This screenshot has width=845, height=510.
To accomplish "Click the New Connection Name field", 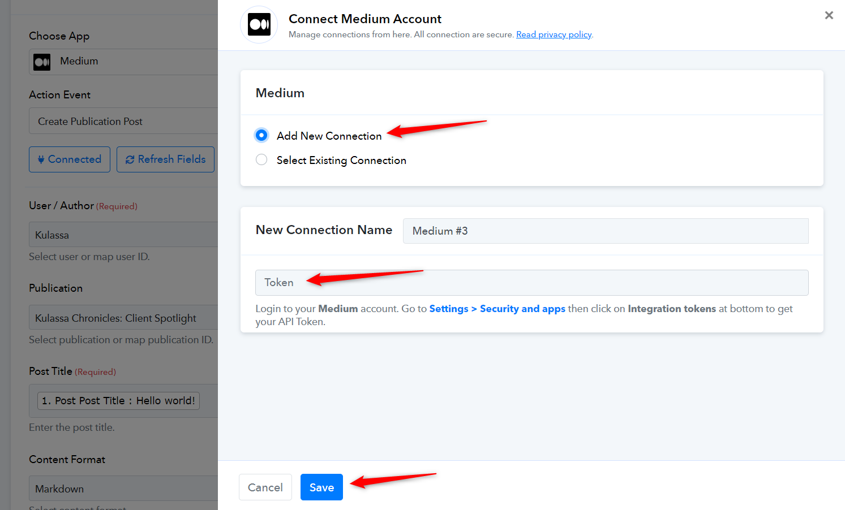I will [606, 231].
